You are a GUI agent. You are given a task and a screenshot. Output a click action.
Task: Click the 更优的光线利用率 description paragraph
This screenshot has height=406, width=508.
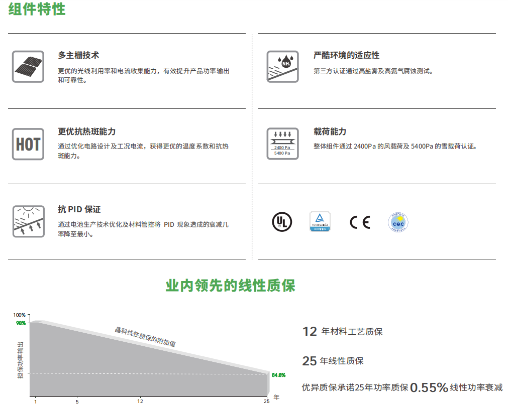point(144,75)
